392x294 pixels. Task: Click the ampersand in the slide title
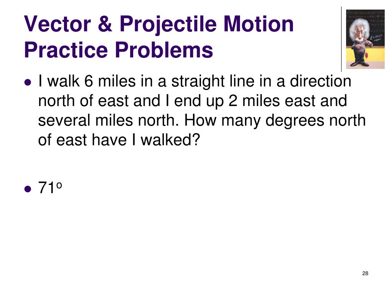(105, 24)
